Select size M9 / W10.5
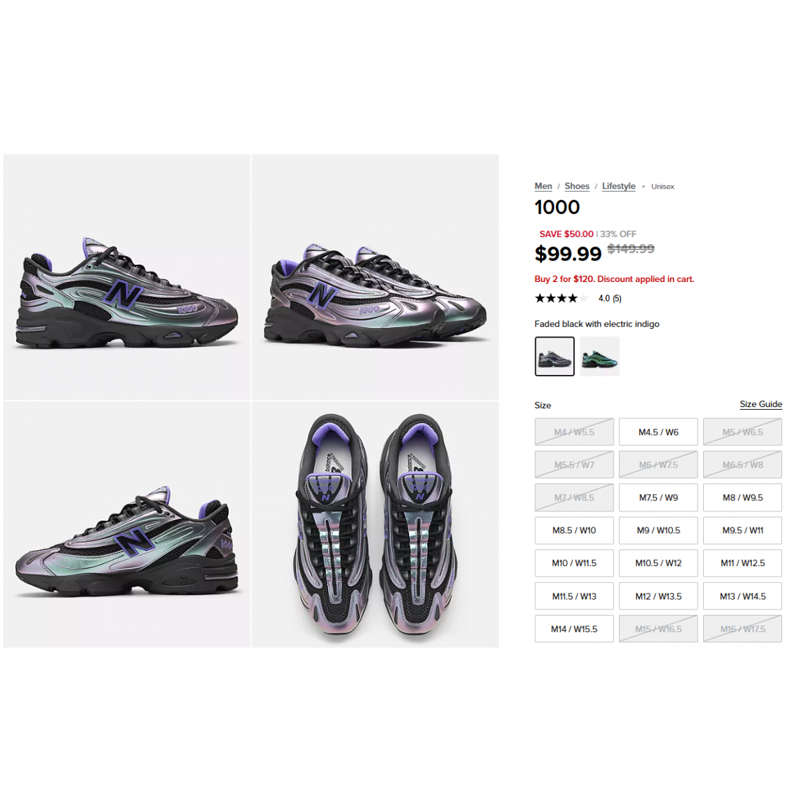This screenshot has width=802, height=802. coord(658,530)
